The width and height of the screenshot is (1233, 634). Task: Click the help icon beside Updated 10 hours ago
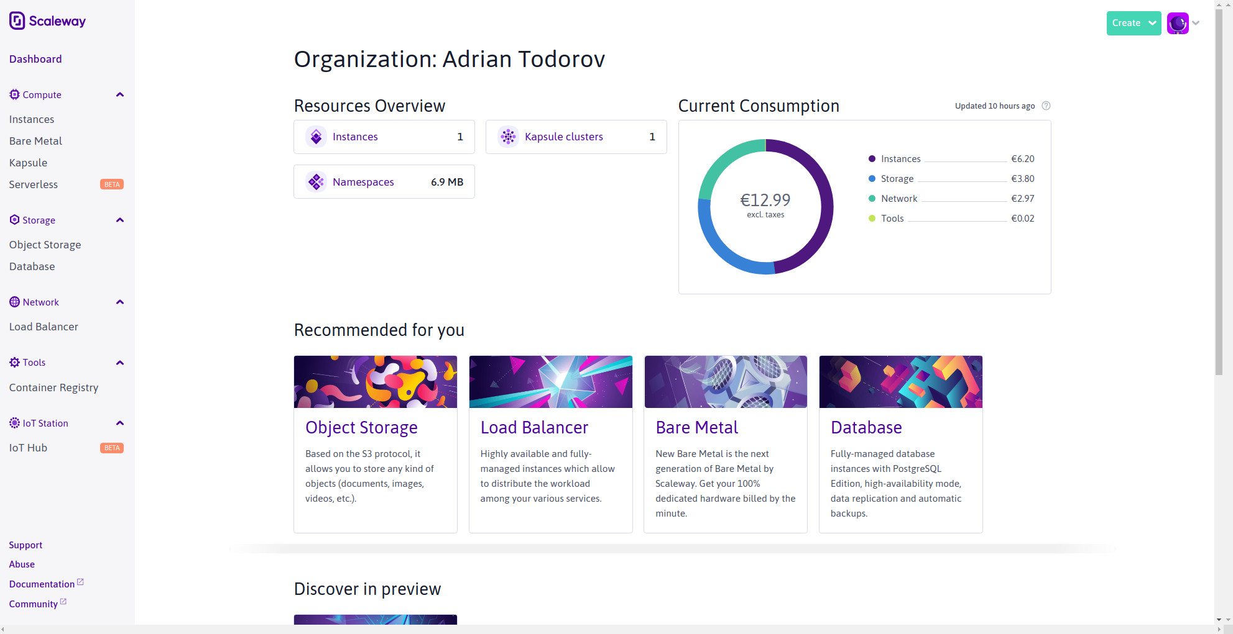point(1046,106)
